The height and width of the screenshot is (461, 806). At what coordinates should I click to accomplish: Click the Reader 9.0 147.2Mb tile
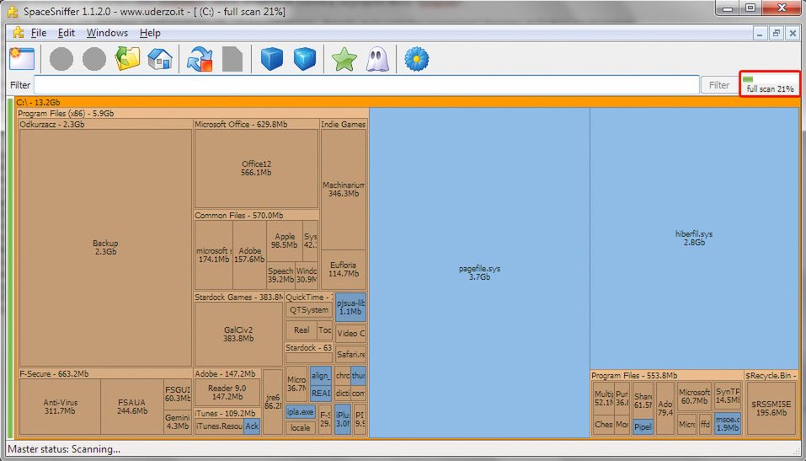click(x=227, y=392)
